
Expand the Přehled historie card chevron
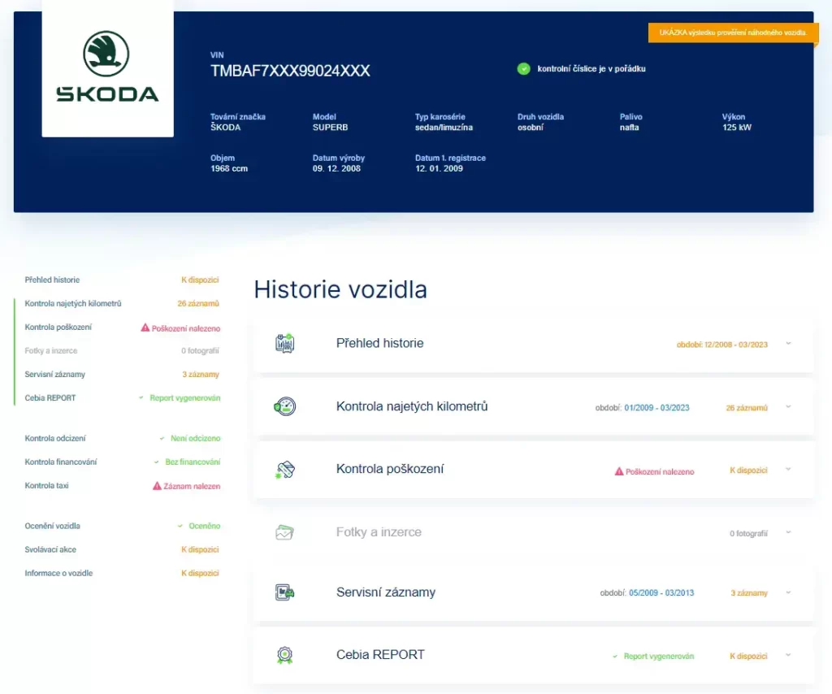788,343
